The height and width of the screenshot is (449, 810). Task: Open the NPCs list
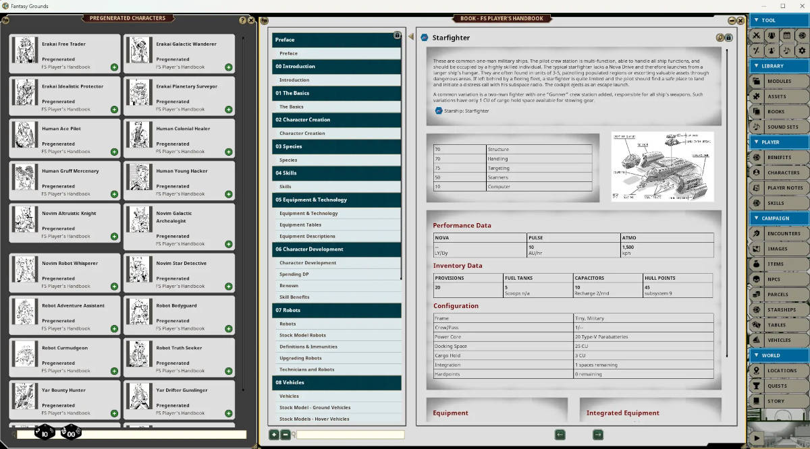[779, 279]
